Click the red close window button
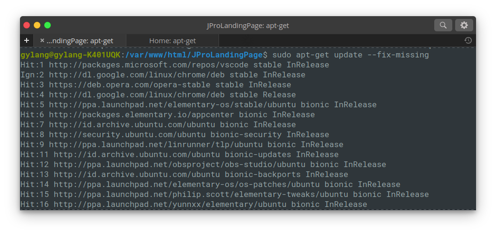The height and width of the screenshot is (234, 496). [x=27, y=25]
